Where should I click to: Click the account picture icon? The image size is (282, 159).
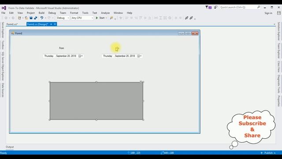tap(279, 13)
